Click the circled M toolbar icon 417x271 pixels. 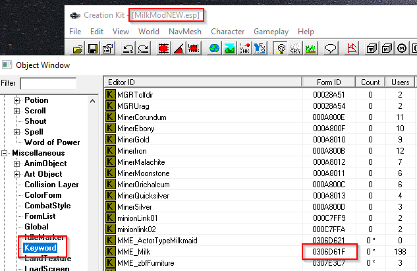click(402, 48)
